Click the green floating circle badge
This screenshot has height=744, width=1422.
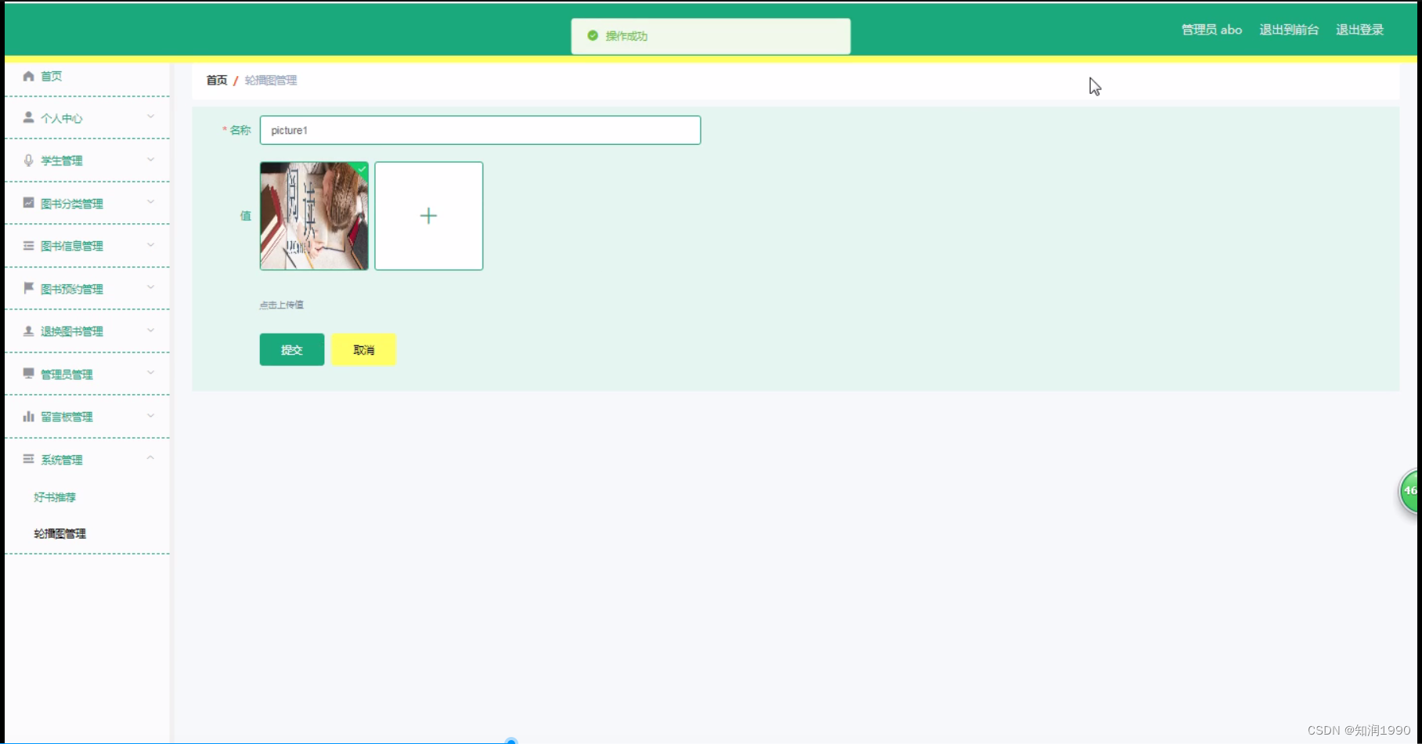(1410, 491)
